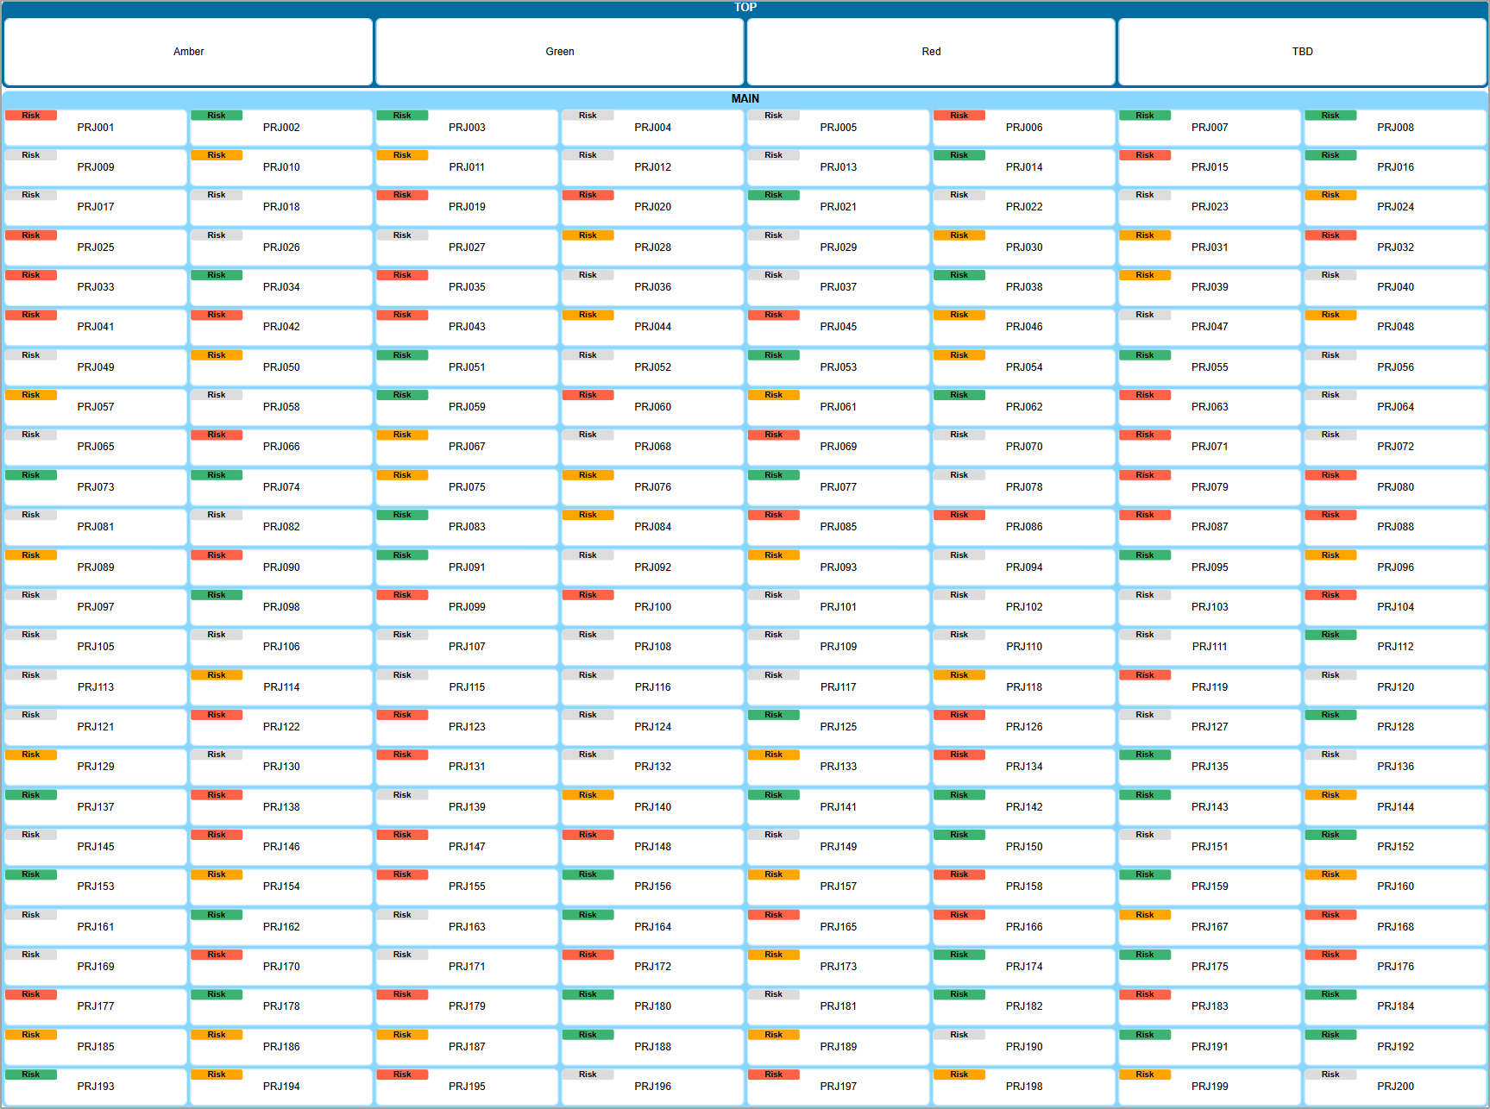Select the TBD category box
Image resolution: width=1490 pixels, height=1109 pixels.
click(1302, 52)
